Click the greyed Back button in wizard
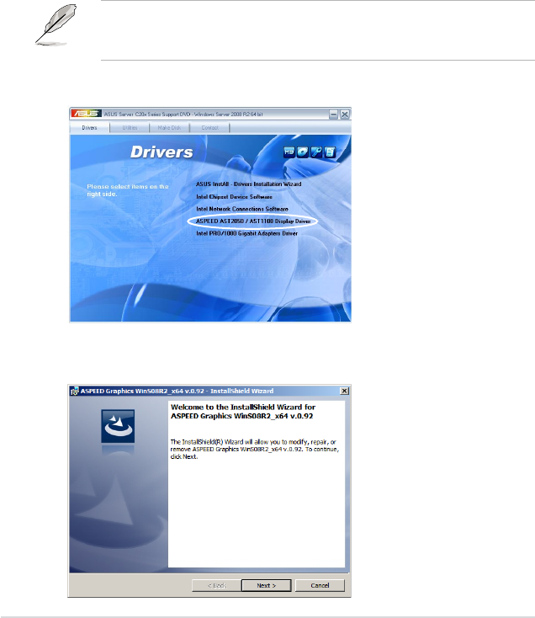The image size is (535, 618). (216, 585)
